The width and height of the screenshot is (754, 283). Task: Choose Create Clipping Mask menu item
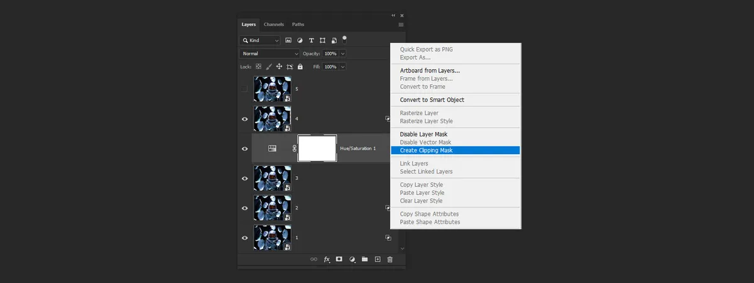click(456, 150)
